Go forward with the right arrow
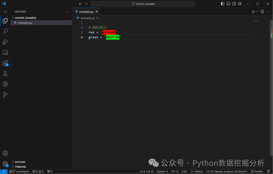Image resolution: width=273 pixels, height=174 pixels. pyautogui.click(x=86, y=4)
